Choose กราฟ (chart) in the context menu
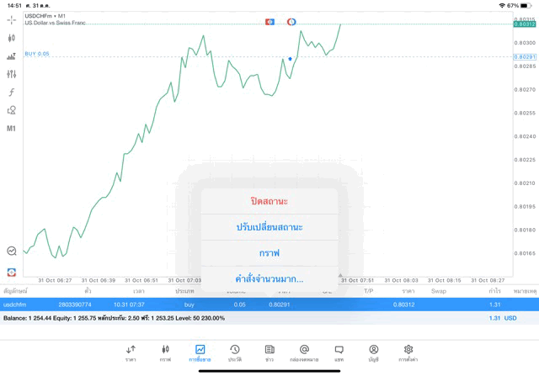The width and height of the screenshot is (539, 376). 269,252
